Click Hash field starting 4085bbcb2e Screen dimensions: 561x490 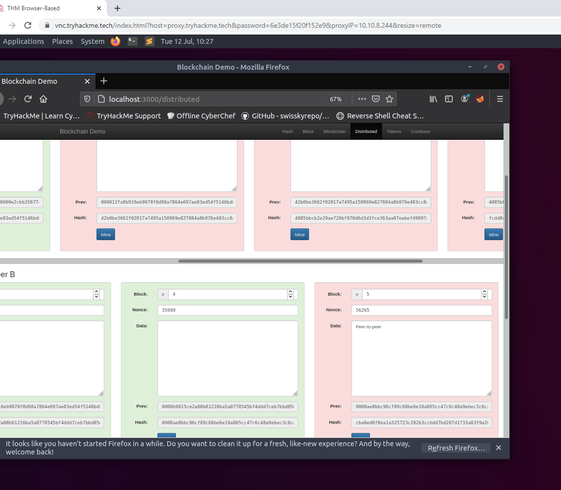[361, 218]
